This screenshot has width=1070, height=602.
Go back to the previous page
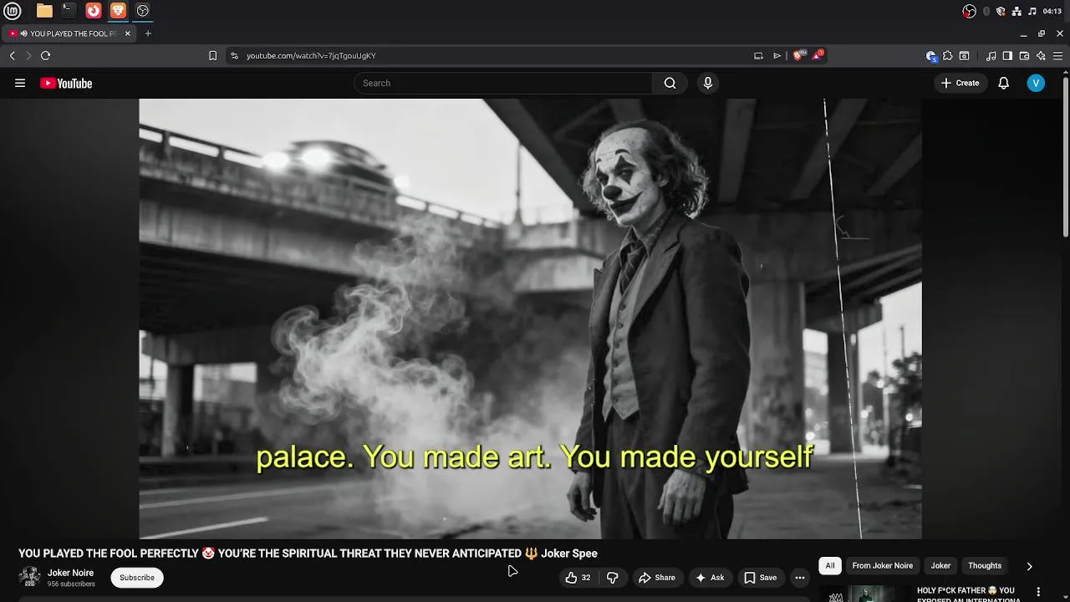(12, 55)
